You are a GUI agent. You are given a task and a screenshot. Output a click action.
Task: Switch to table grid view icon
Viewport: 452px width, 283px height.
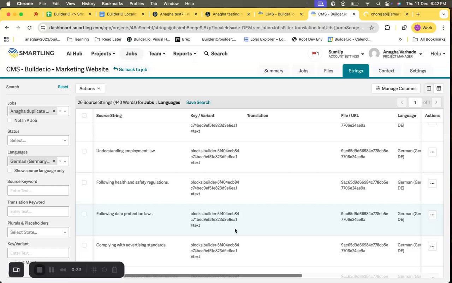click(x=439, y=88)
